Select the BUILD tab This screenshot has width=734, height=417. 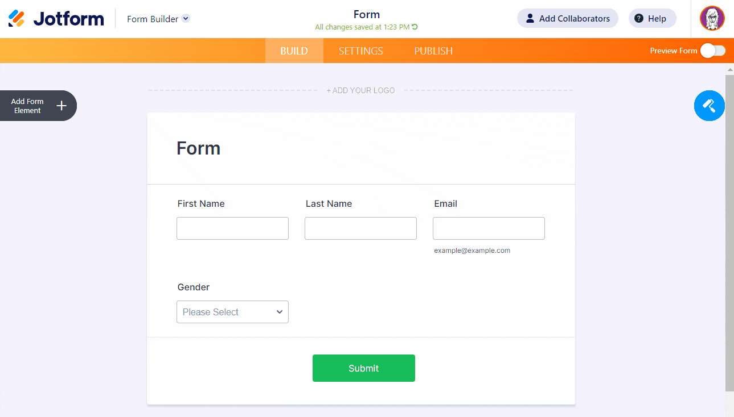pyautogui.click(x=294, y=51)
